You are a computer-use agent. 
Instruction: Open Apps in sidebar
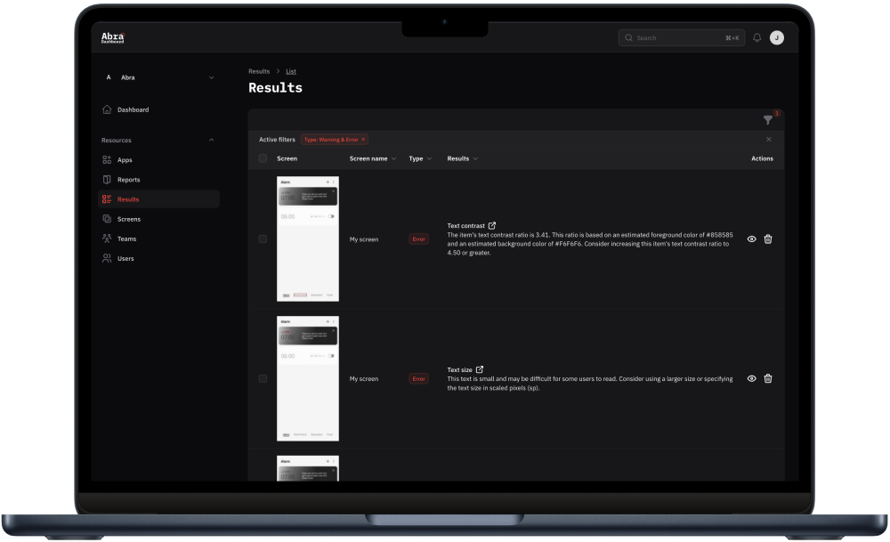[159, 160]
